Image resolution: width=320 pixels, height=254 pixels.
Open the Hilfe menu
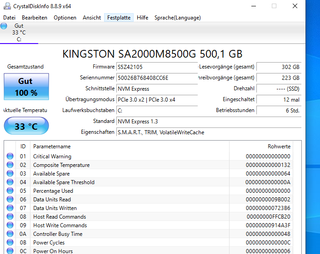pos(142,18)
